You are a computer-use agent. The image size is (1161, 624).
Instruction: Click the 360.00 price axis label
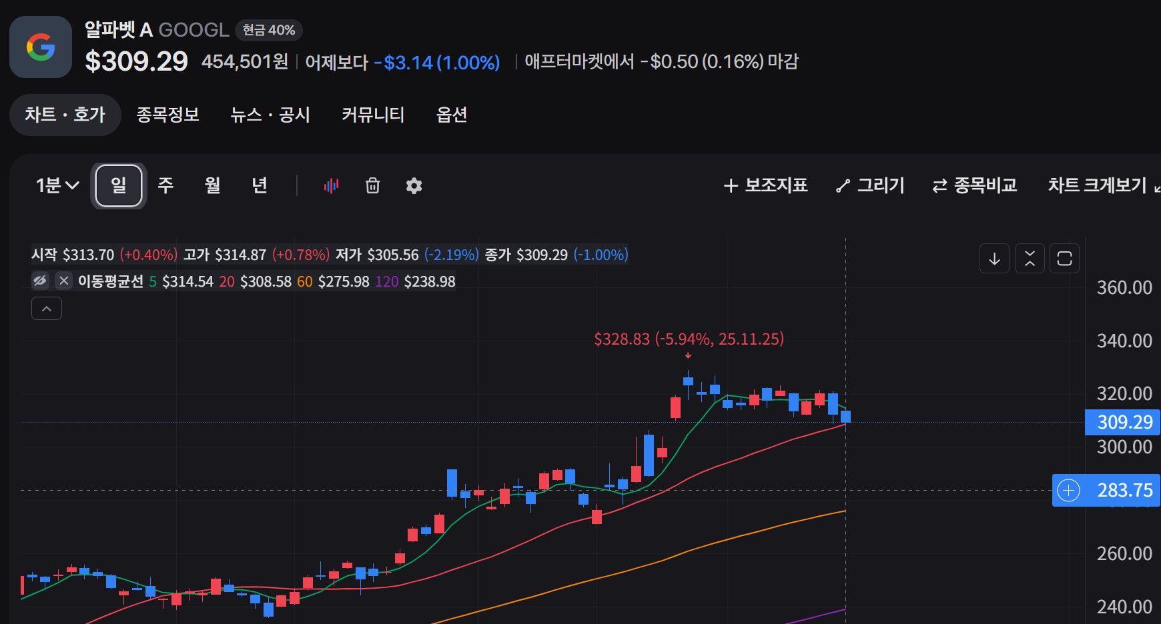[1124, 288]
